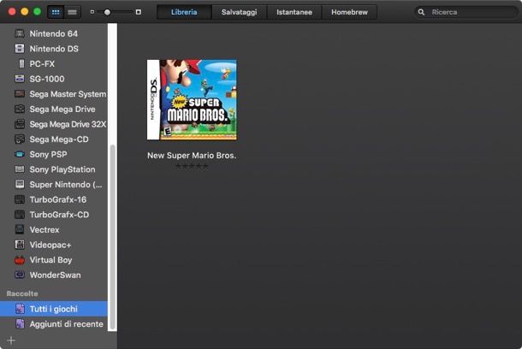Switch to grid view mode
Viewport: 522px width, 349px height.
coord(56,12)
